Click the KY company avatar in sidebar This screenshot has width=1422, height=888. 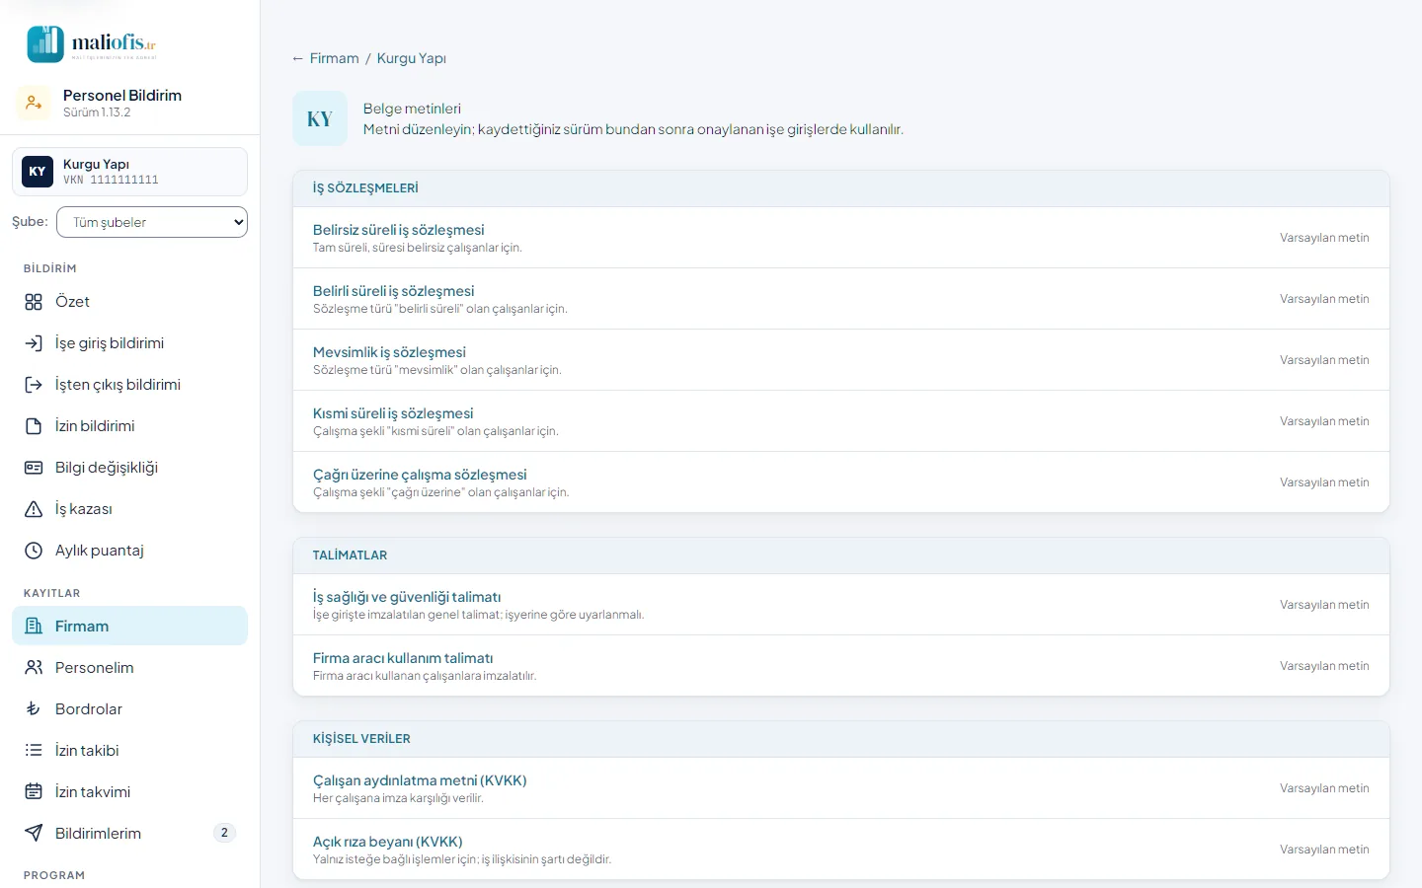[38, 172]
